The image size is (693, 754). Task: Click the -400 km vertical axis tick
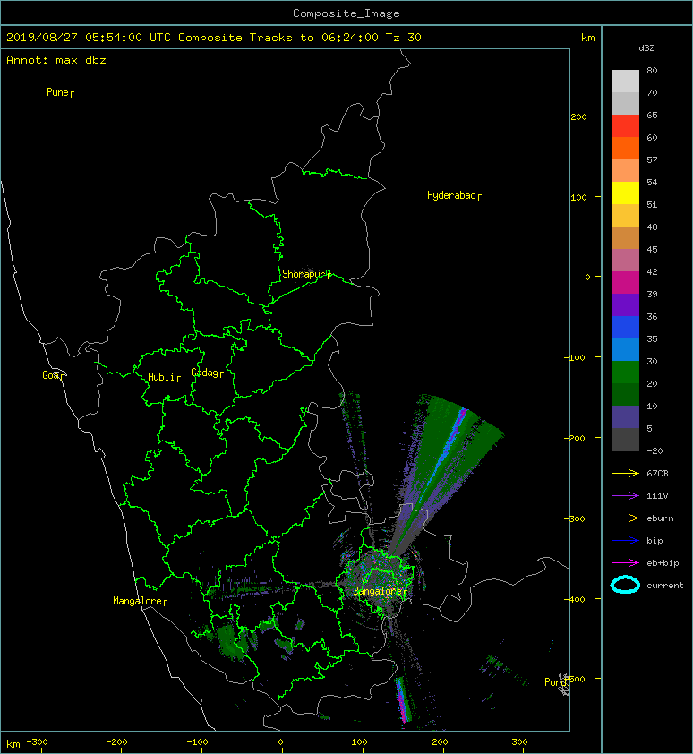pos(575,599)
